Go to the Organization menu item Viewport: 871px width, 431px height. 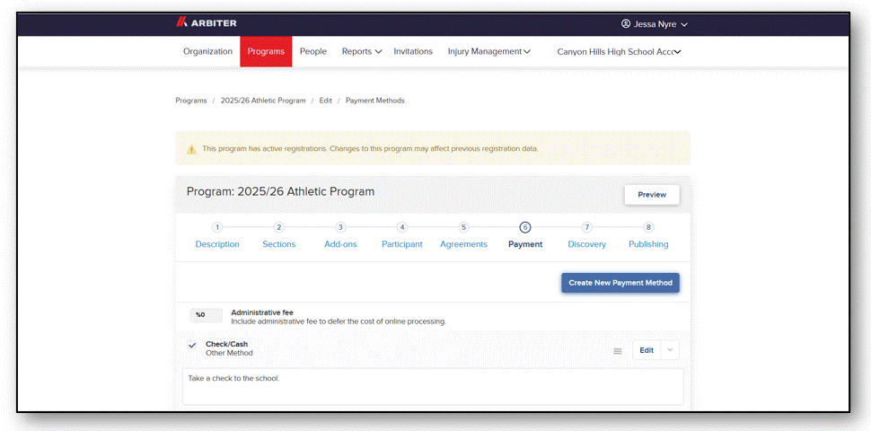point(207,51)
